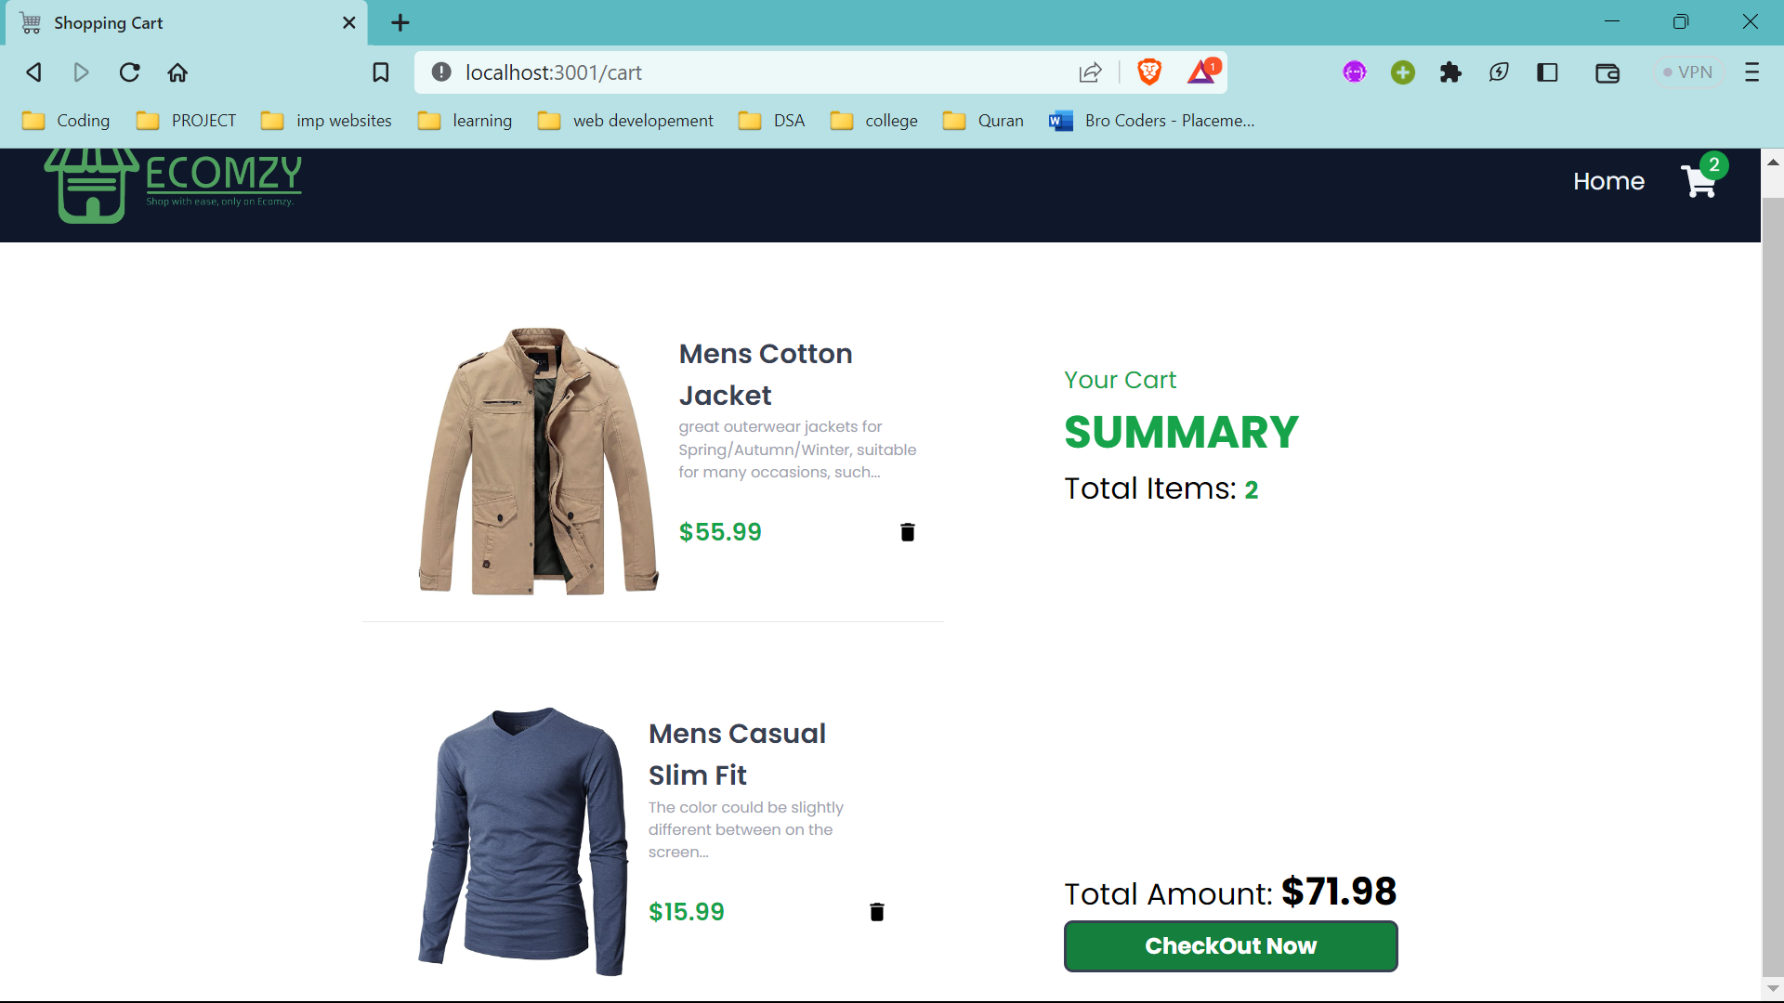Open Brave Shields settings
Viewport: 1784px width, 1003px height.
1149,72
